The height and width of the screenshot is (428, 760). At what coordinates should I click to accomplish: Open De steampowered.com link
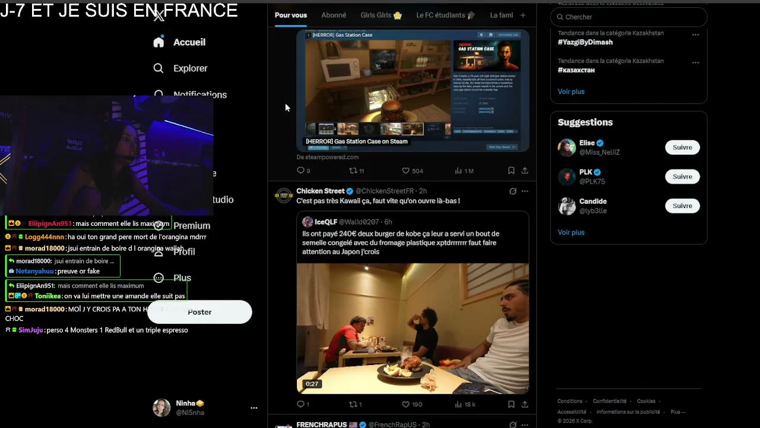coord(328,157)
